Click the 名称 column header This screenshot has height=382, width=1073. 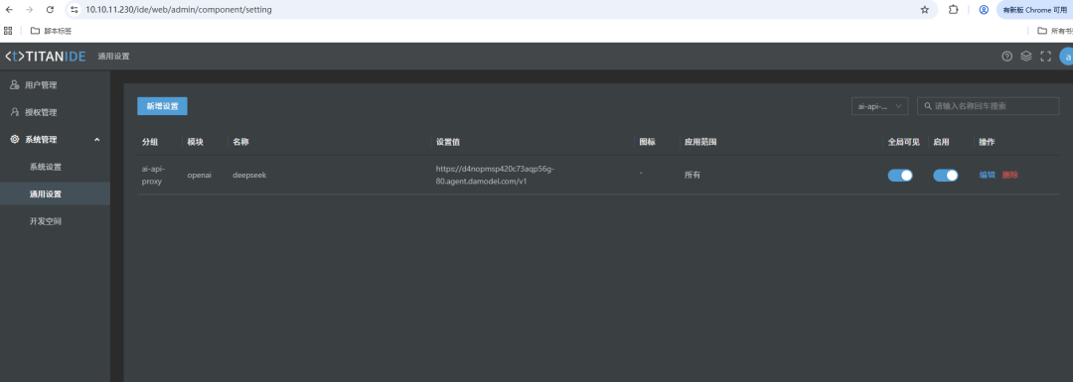(240, 142)
